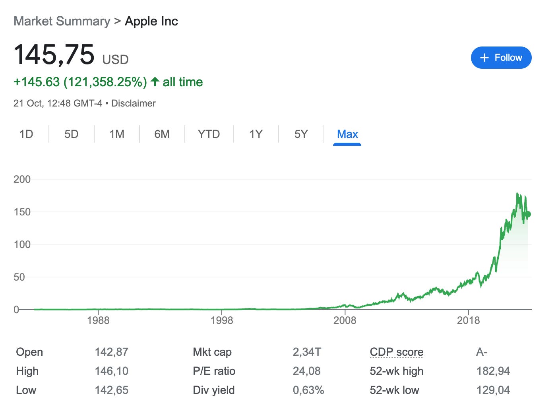
Task: Click the Max range tab
Action: pyautogui.click(x=347, y=134)
